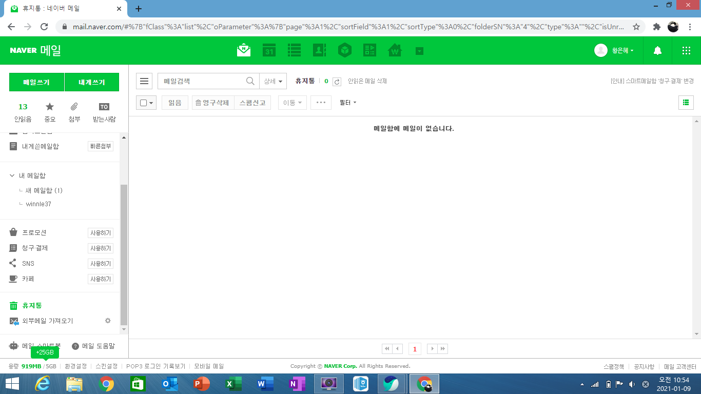This screenshot has width=701, height=394.
Task: Open 외부메일 가져오기 external mail import
Action: [48, 321]
